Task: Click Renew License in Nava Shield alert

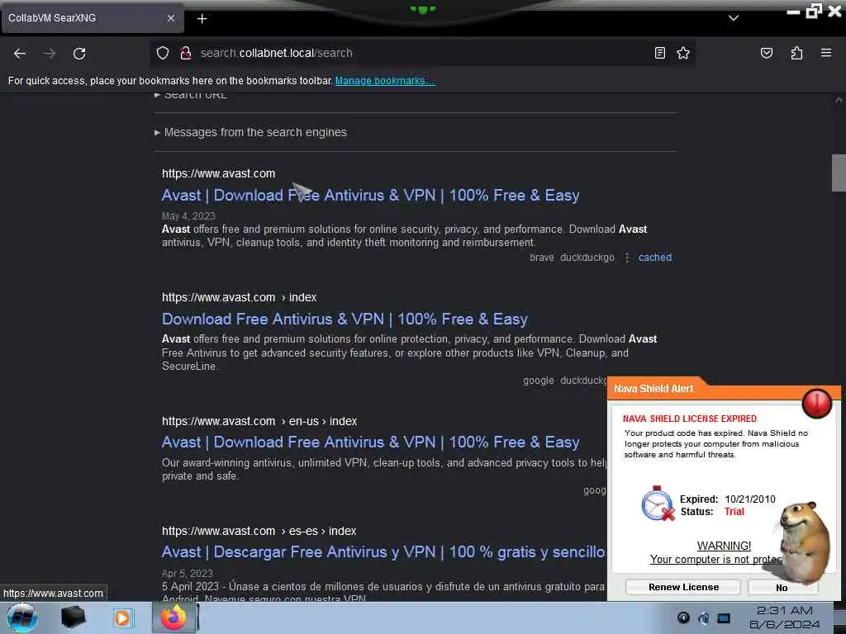Action: click(x=683, y=587)
